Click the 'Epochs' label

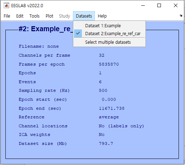pos(27,73)
